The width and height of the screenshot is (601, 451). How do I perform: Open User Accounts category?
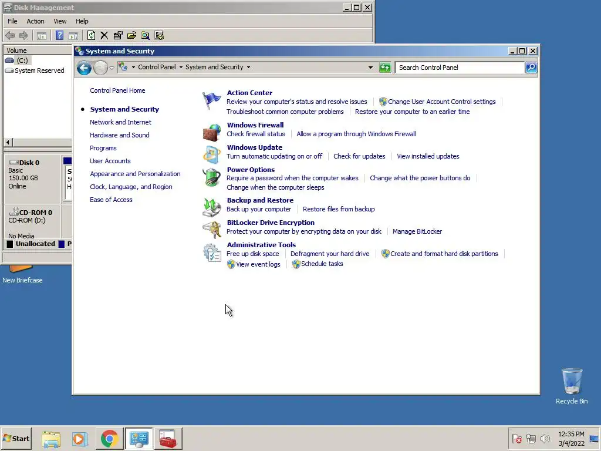[110, 161]
